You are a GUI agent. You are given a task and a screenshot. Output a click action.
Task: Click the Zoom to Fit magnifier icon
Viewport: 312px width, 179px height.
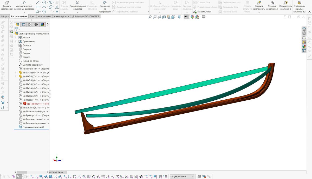click(x=150, y=17)
